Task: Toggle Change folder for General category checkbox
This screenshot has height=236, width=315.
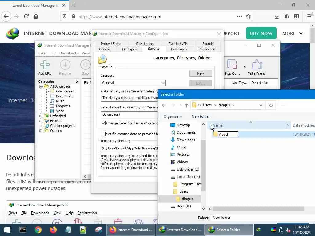Action: tap(103, 123)
